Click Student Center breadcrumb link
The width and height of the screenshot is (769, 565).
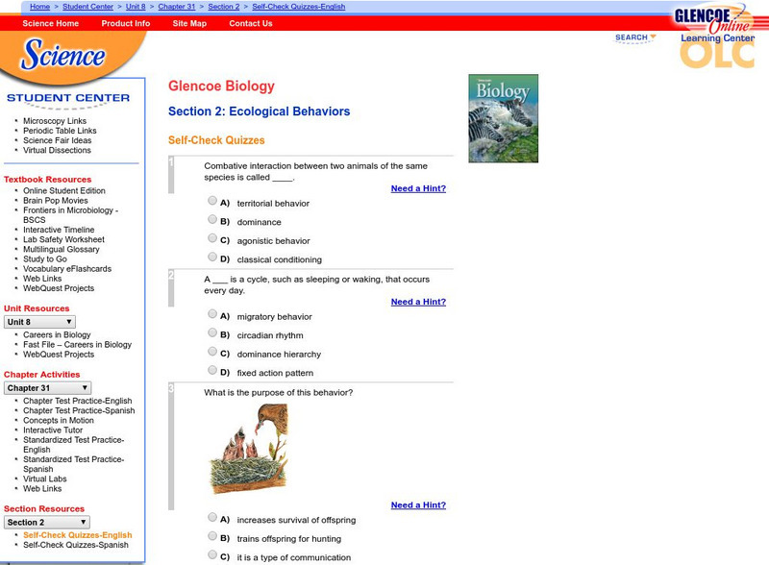click(x=87, y=7)
